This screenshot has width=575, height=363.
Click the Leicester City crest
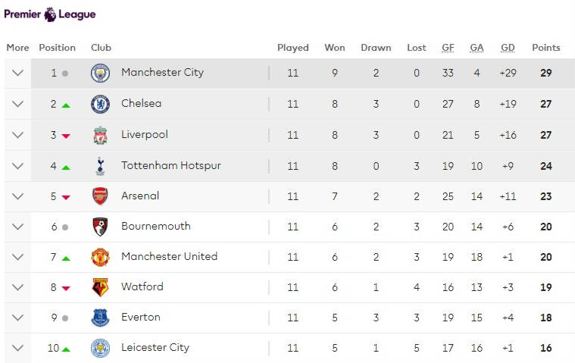(x=100, y=348)
